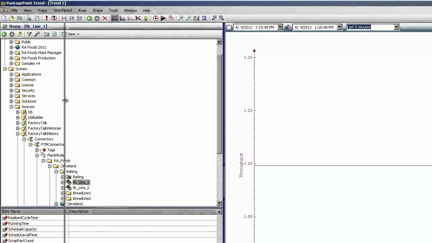Viewport: 432px width, 243px height.
Task: Click the tree scrollbar down arrow
Action: tap(219, 203)
